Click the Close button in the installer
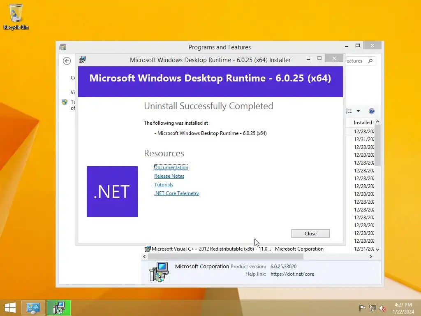Image resolution: width=421 pixels, height=316 pixels. click(x=310, y=234)
